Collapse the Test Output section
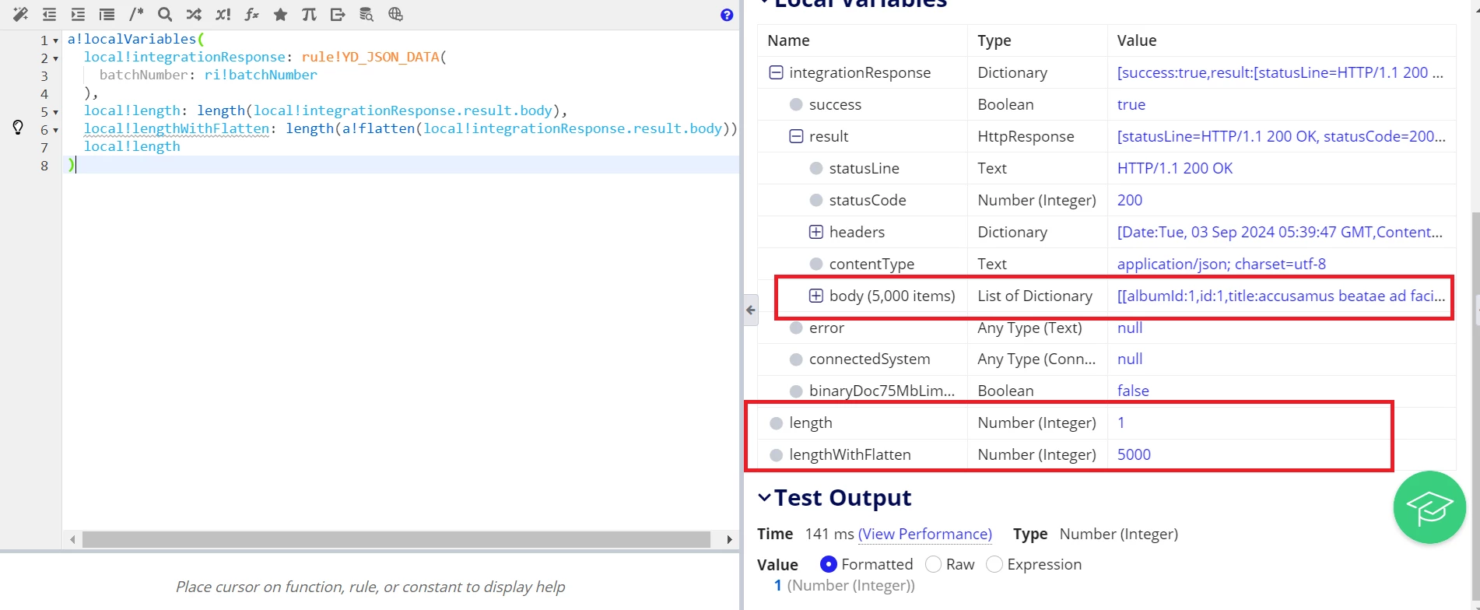Screen dimensions: 1480x610 pos(764,498)
